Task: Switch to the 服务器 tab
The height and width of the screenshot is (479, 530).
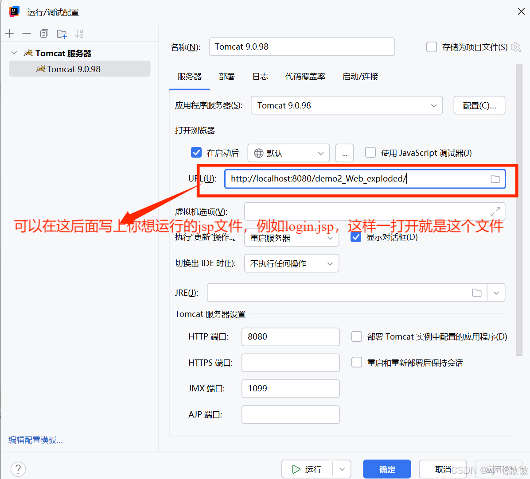Action: 190,77
